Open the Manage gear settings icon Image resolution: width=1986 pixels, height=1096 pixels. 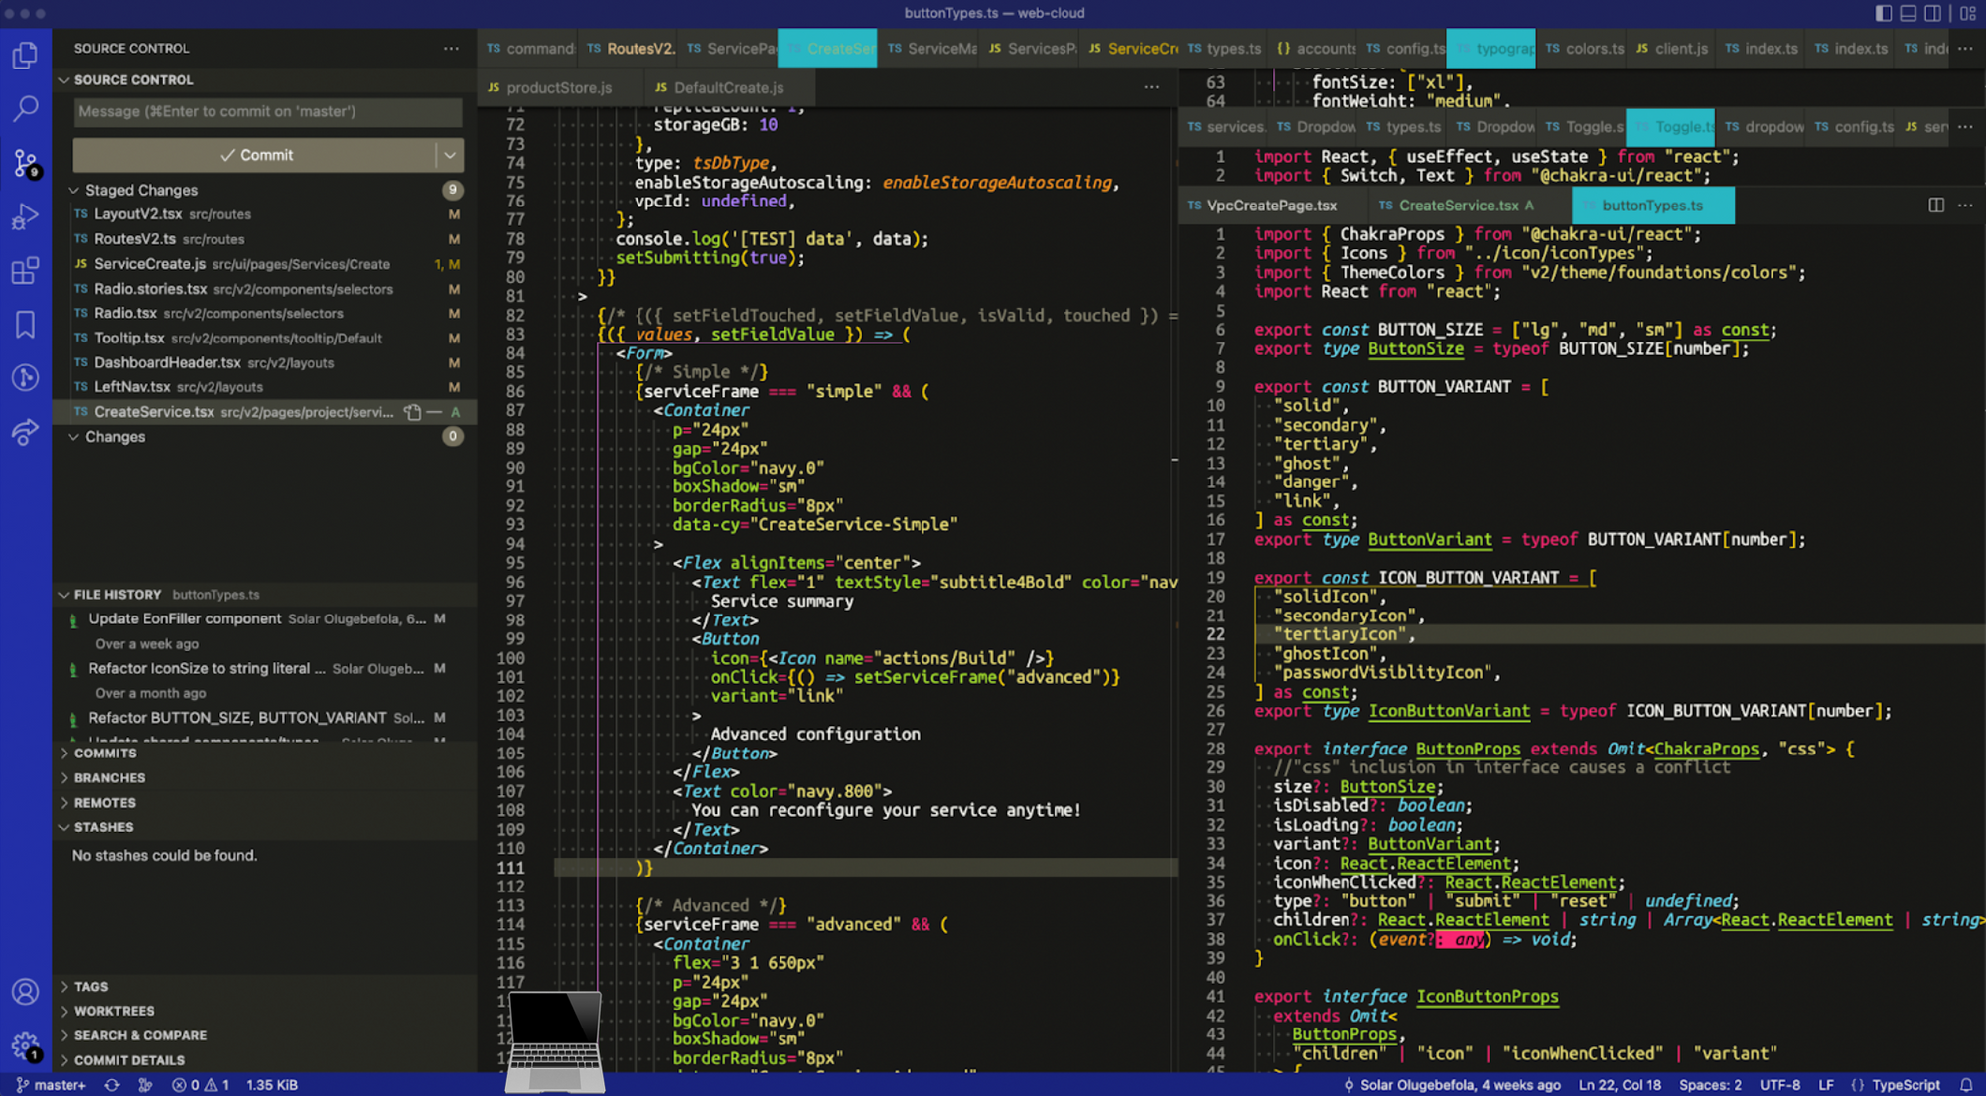(x=25, y=1045)
